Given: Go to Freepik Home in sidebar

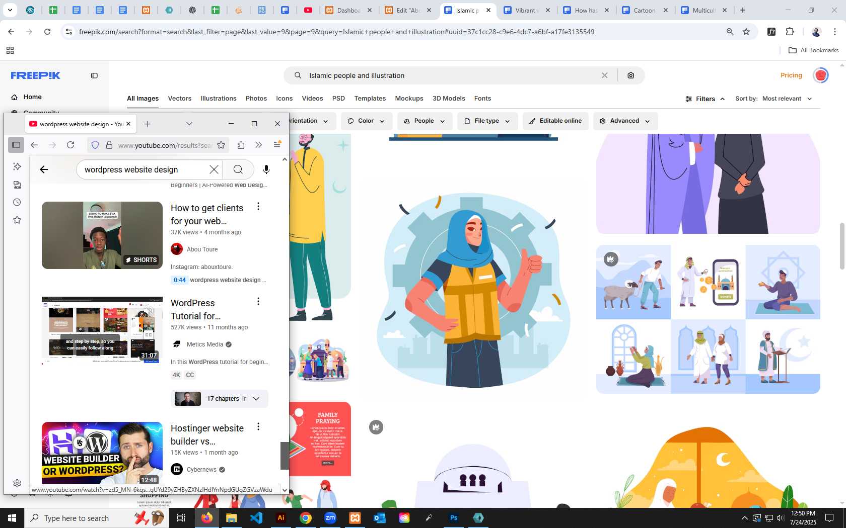Looking at the screenshot, I should pos(32,97).
